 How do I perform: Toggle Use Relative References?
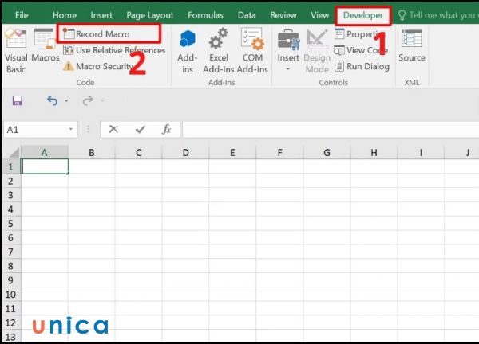114,50
